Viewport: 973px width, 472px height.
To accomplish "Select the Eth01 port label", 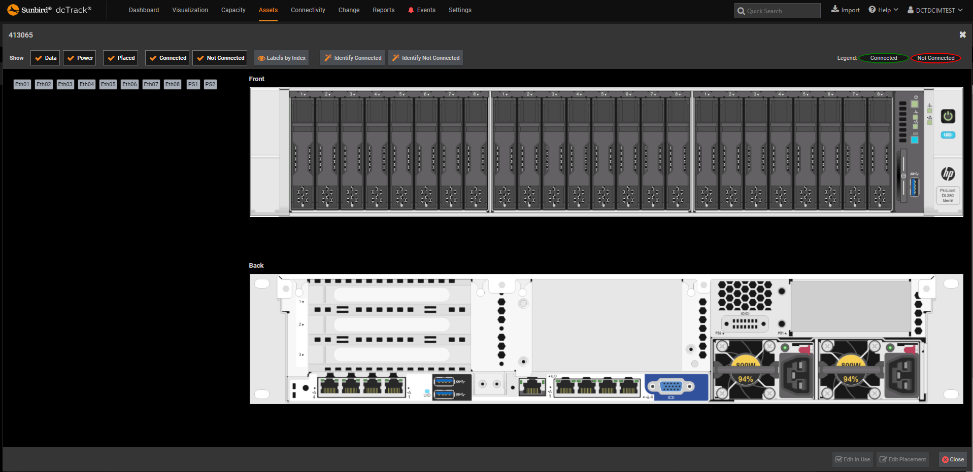I will coord(22,84).
